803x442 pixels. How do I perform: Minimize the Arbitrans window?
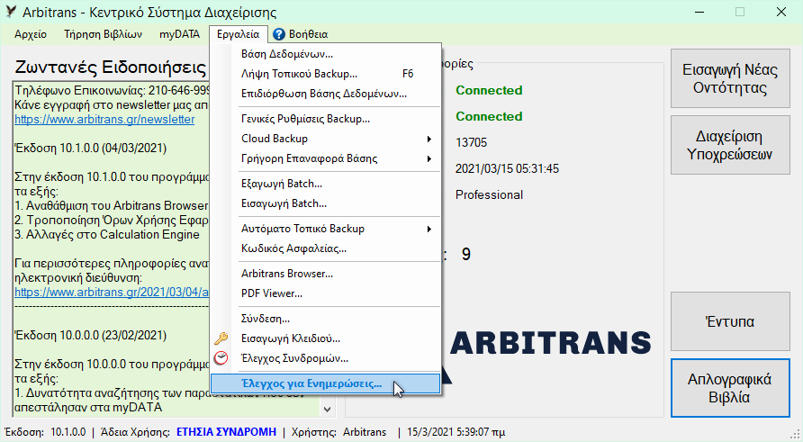pos(699,12)
